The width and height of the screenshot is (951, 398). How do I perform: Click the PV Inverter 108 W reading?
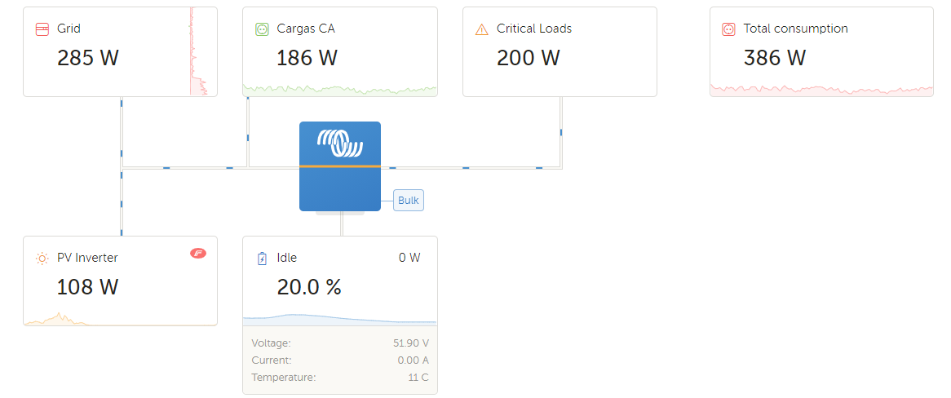click(87, 287)
